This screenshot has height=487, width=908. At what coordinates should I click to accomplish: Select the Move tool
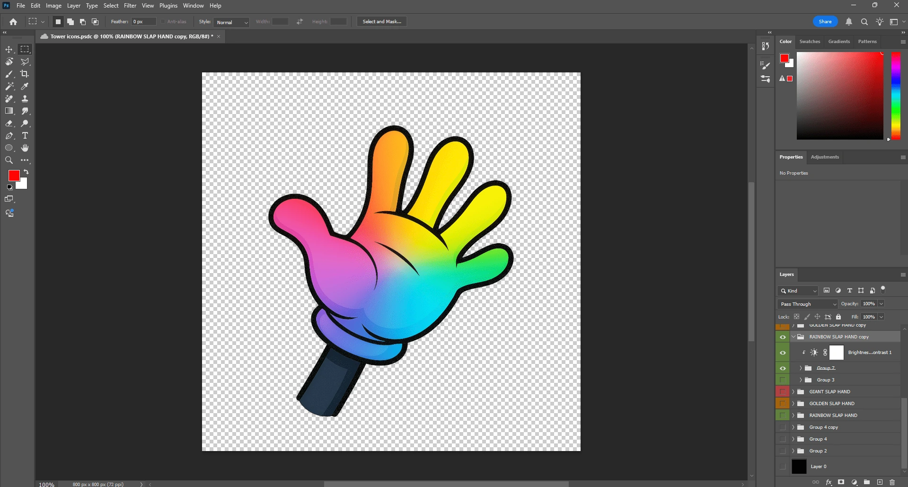[9, 50]
